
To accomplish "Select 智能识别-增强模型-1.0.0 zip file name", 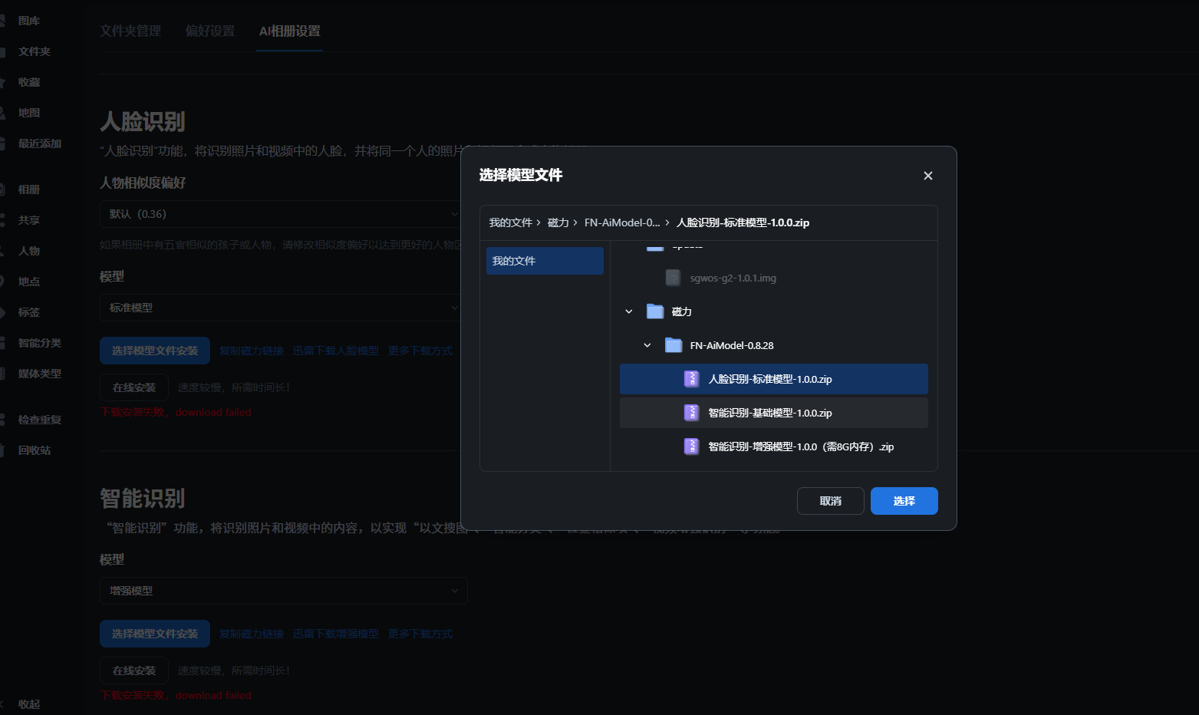I will pyautogui.click(x=800, y=446).
